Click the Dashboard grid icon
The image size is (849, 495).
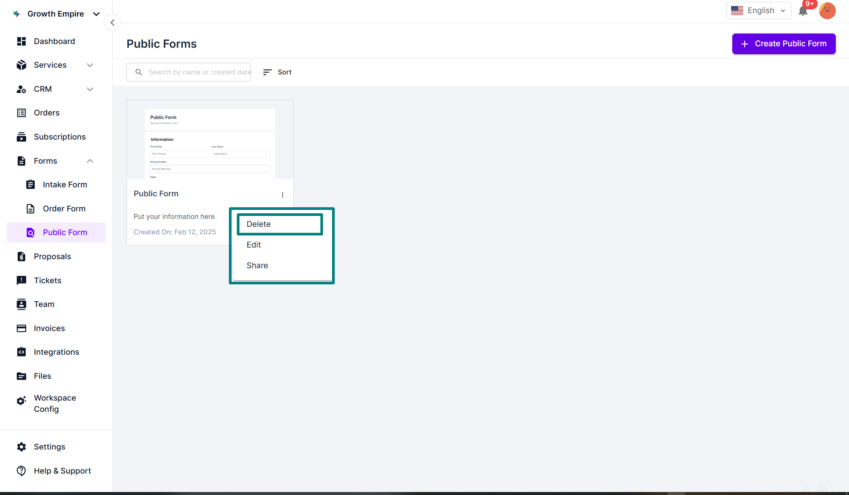coord(21,41)
